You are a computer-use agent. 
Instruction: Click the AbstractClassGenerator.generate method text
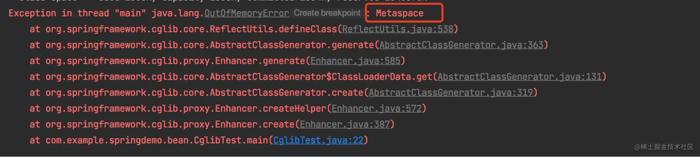(292, 45)
